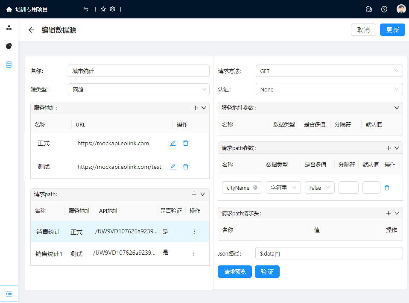Click the Json路径 input field
Image resolution: width=409 pixels, height=303 pixels.
[329, 253]
